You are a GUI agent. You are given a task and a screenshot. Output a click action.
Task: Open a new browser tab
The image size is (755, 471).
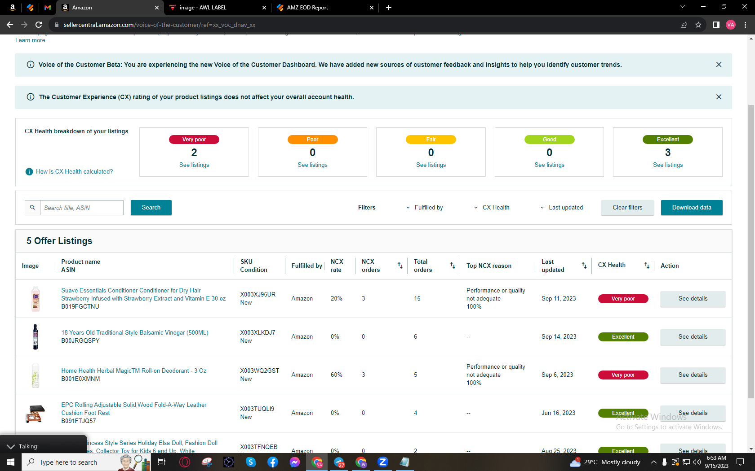coord(389,7)
